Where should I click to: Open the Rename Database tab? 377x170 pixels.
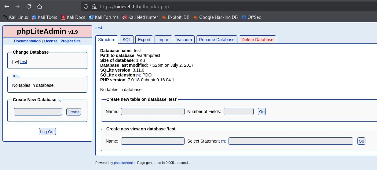pos(217,40)
